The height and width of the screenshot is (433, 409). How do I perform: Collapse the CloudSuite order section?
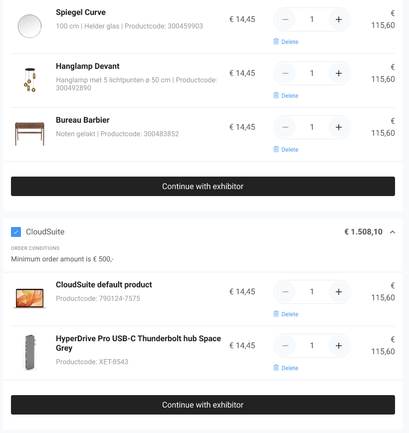[393, 232]
